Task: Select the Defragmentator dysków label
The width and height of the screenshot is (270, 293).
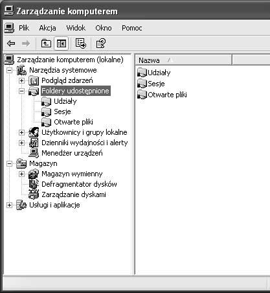Action: point(79,184)
